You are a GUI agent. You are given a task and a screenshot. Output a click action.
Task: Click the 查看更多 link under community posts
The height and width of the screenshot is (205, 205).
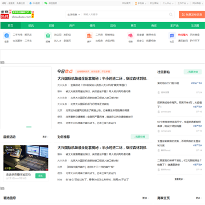pos(179,179)
